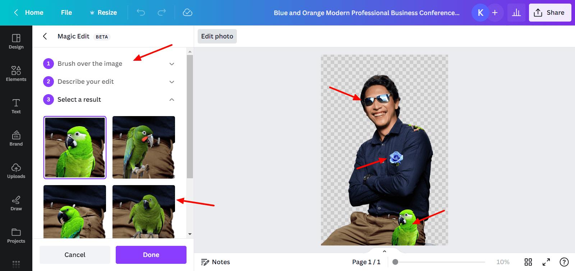Click the help question mark icon
This screenshot has width=575, height=271.
(x=564, y=262)
